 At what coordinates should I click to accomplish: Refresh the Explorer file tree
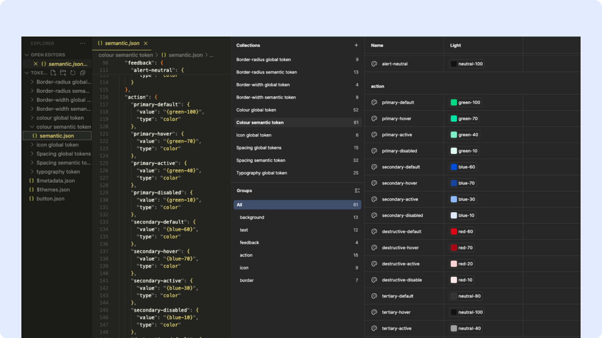pyautogui.click(x=72, y=73)
